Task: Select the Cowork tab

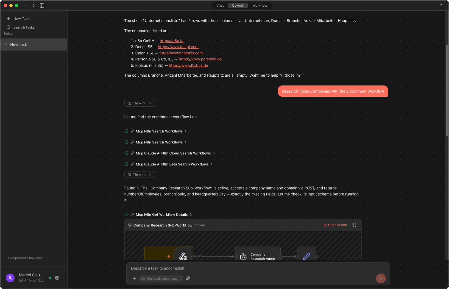Action: pos(238,5)
